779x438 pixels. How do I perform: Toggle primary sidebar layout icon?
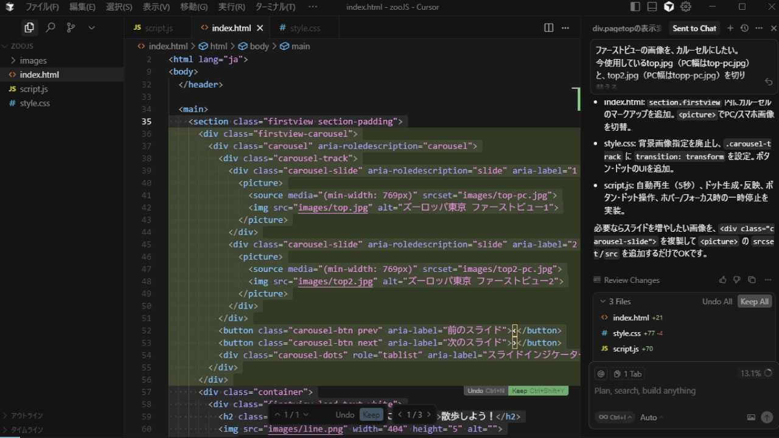coord(635,7)
